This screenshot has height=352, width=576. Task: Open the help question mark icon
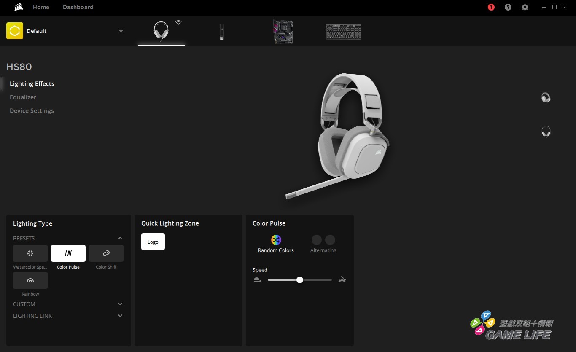point(508,7)
